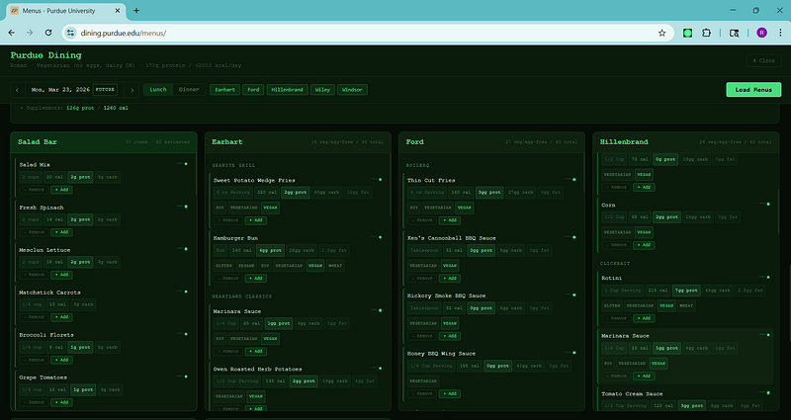Remove Hamburger Bun from the meal
Viewport: 791px width, 420px height.
[228, 278]
